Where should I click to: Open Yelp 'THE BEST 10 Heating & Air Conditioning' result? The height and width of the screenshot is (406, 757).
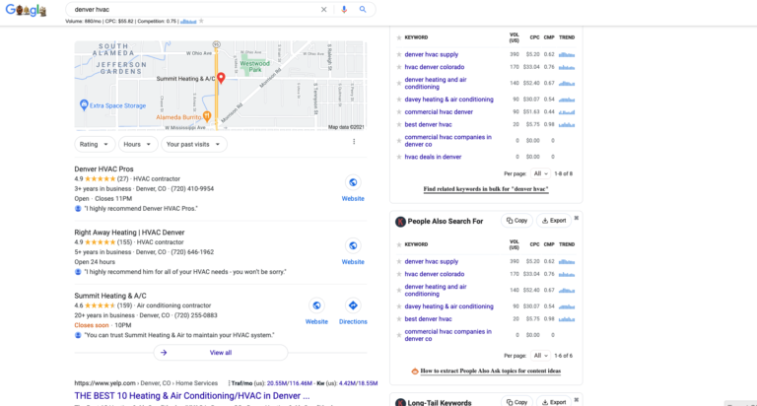point(192,396)
